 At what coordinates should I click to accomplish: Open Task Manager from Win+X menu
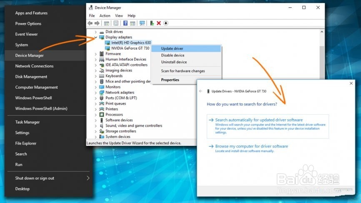tap(45, 122)
